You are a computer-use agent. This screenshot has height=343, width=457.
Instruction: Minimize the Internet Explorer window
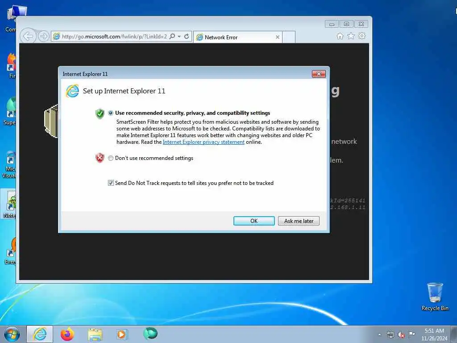[332, 24]
